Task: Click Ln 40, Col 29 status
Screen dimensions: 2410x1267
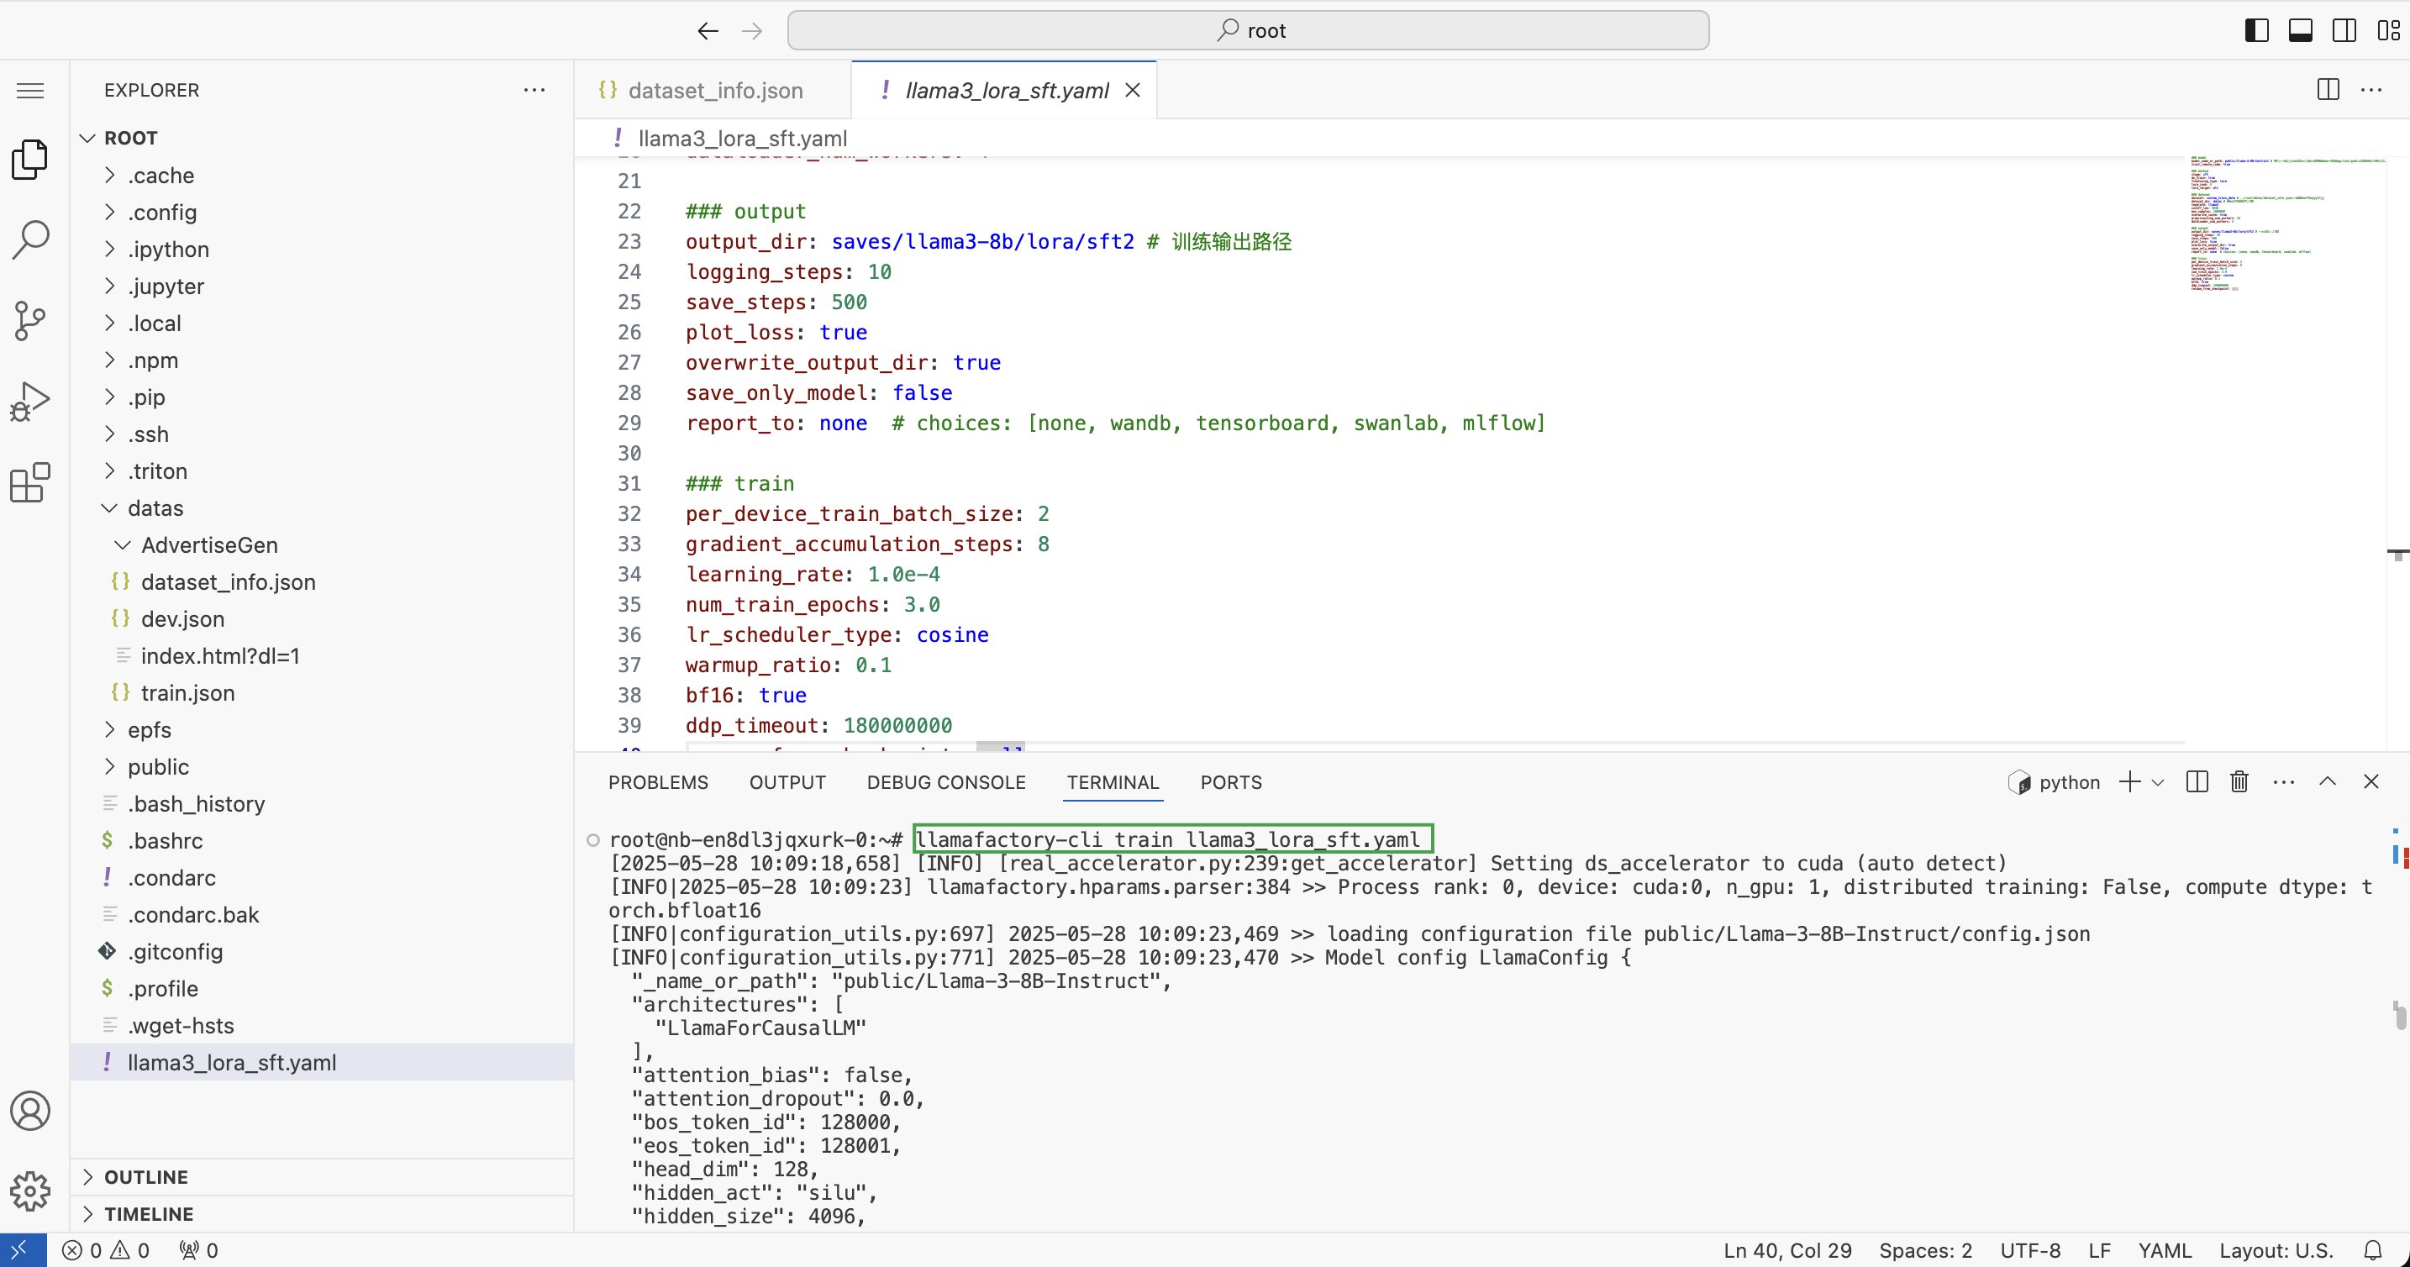Action: [1787, 1250]
